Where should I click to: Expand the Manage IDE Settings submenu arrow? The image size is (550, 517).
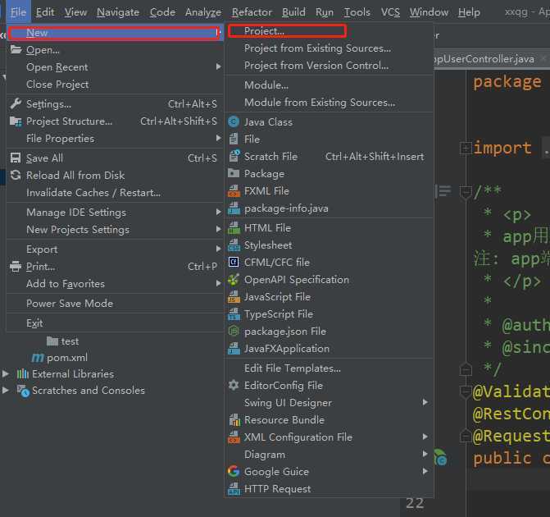coord(219,212)
